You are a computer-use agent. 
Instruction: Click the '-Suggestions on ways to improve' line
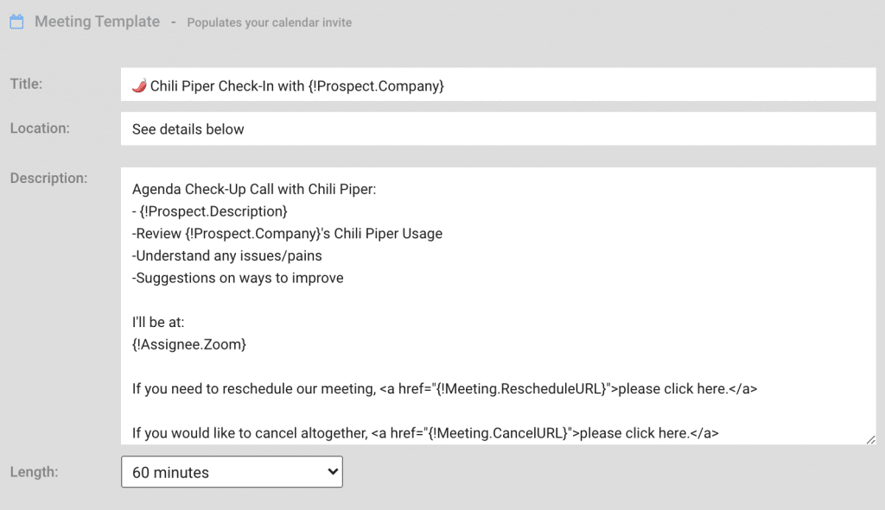[x=238, y=278]
